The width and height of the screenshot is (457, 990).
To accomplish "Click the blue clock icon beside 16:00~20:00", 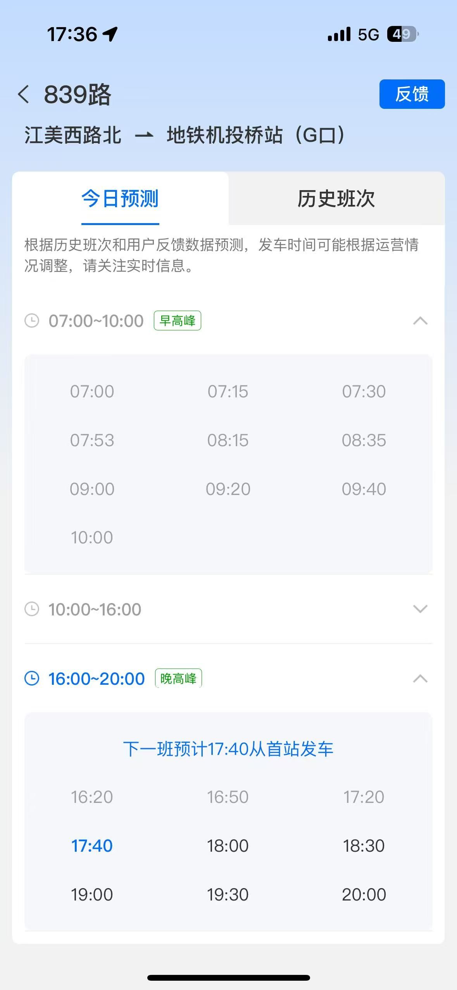I will tap(32, 679).
